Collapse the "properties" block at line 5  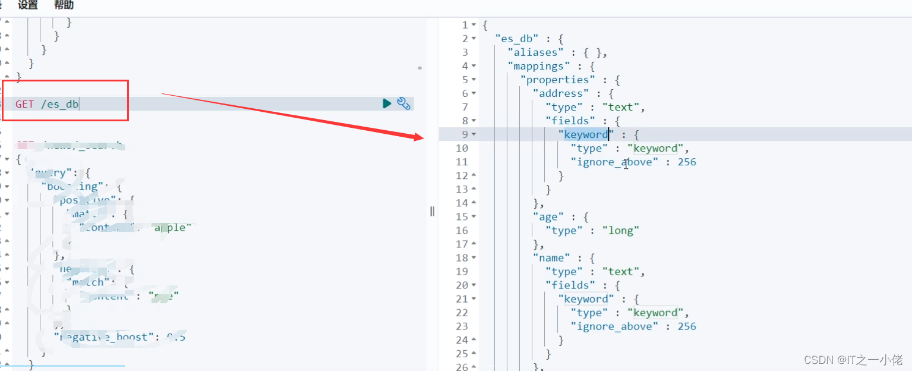tap(474, 80)
